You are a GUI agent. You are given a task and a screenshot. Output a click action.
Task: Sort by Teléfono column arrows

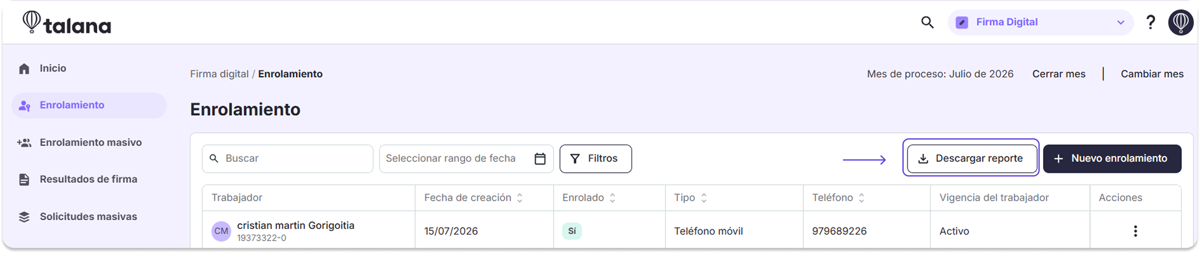(x=861, y=198)
